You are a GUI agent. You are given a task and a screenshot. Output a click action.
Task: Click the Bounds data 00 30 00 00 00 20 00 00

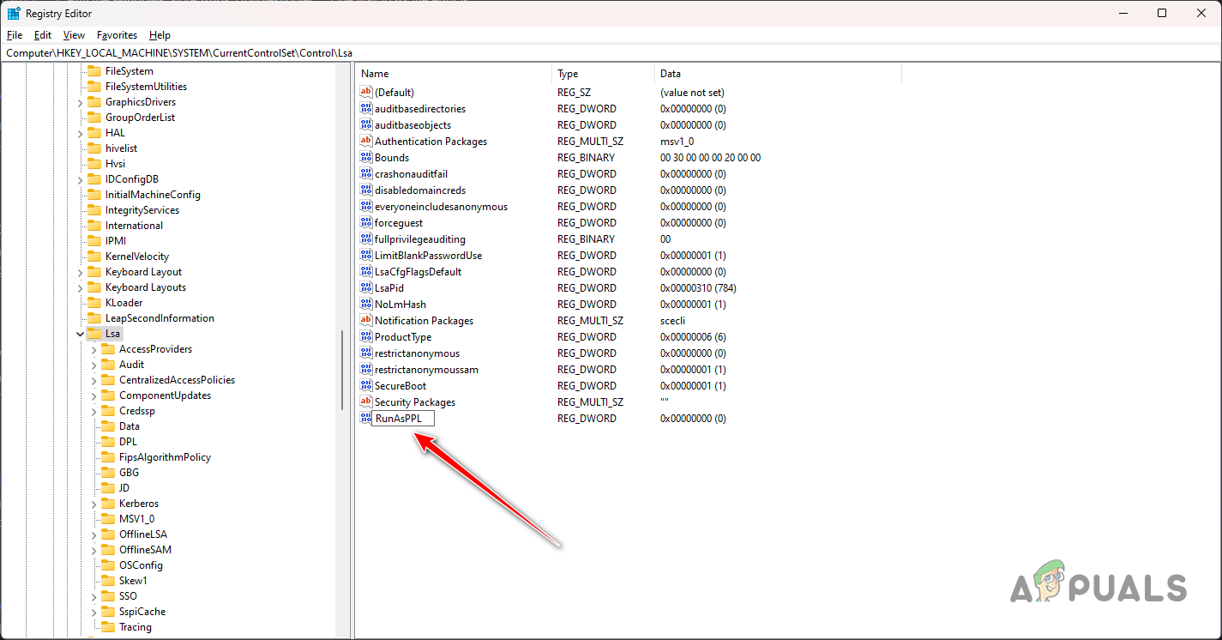pyautogui.click(x=710, y=158)
